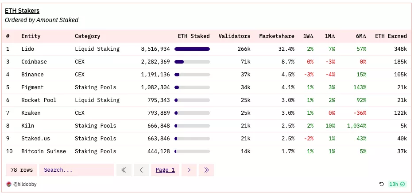The height and width of the screenshot is (196, 414).
Task: Jump to the last page
Action: pyautogui.click(x=206, y=170)
